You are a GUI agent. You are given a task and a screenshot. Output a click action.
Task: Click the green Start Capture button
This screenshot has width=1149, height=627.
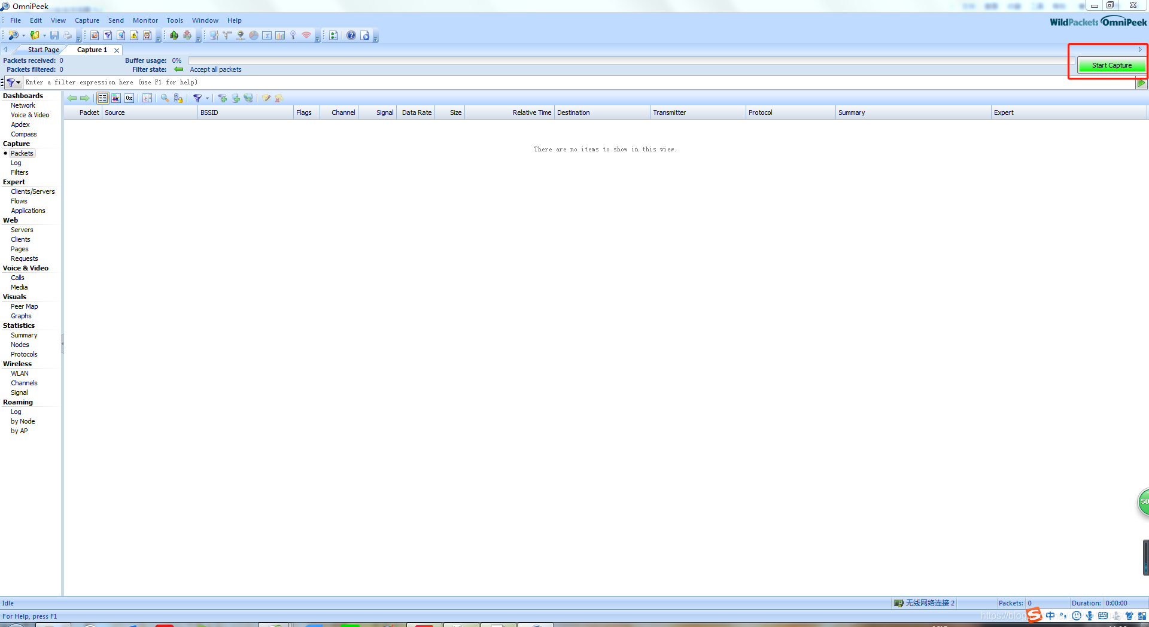click(x=1111, y=65)
